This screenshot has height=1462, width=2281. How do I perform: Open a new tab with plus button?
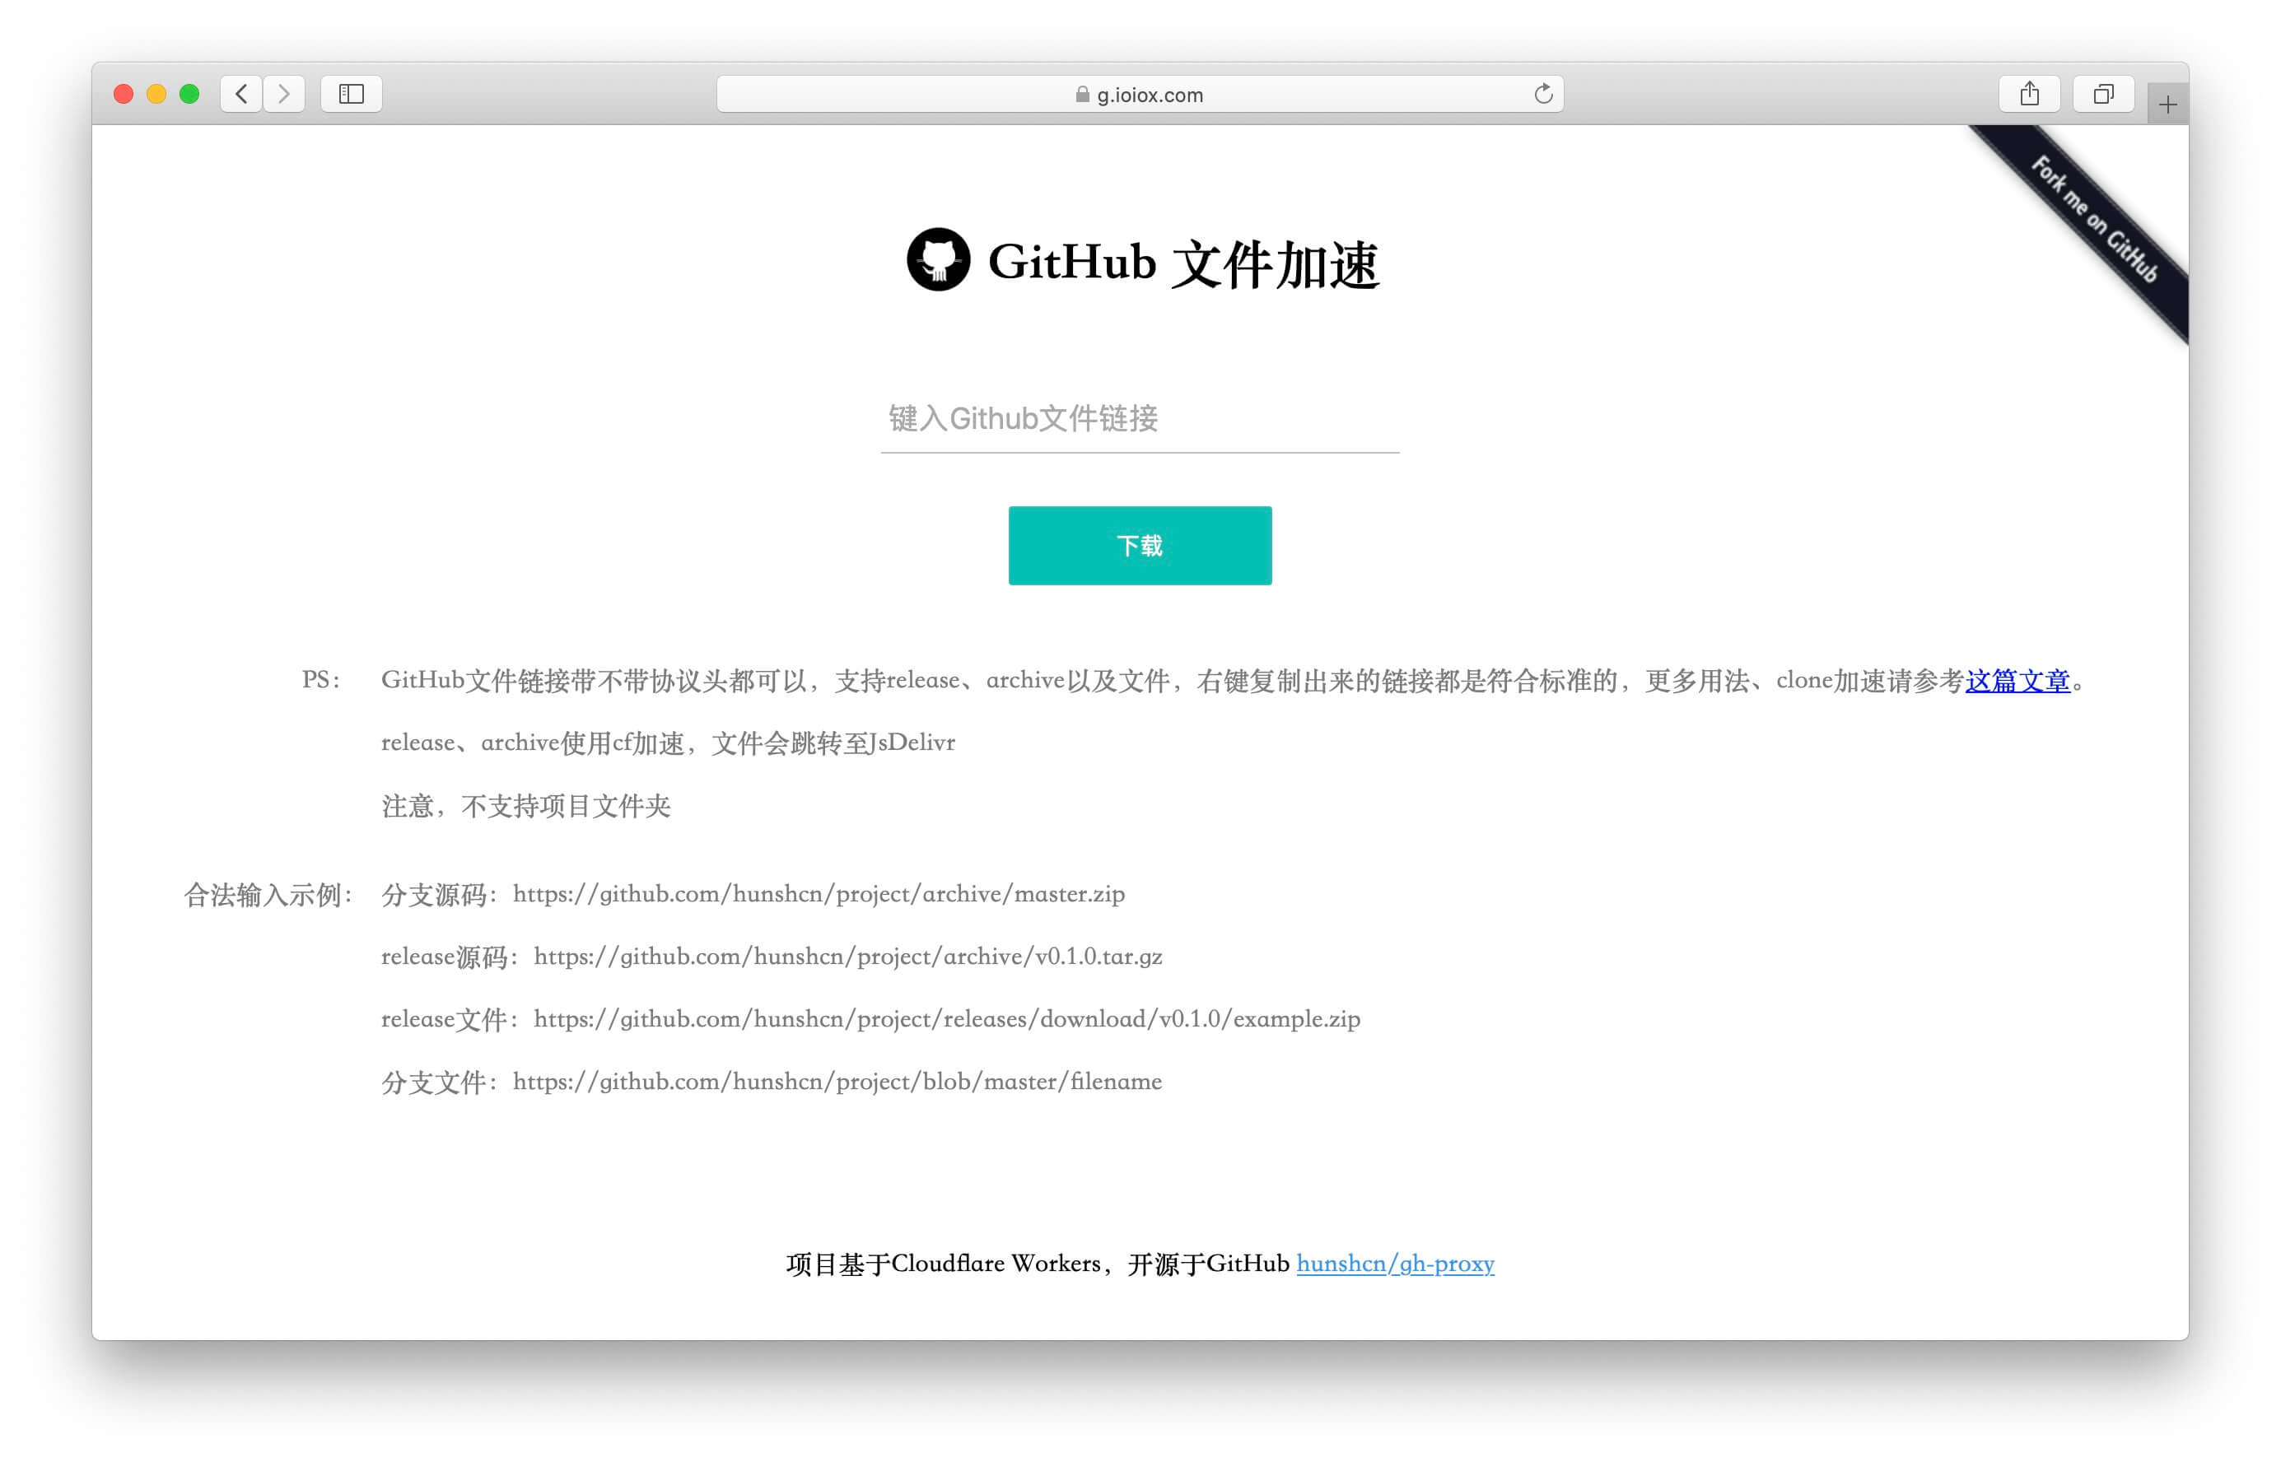point(2167,105)
